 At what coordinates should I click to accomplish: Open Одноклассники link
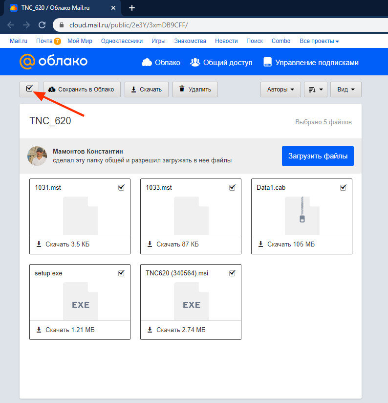click(122, 41)
